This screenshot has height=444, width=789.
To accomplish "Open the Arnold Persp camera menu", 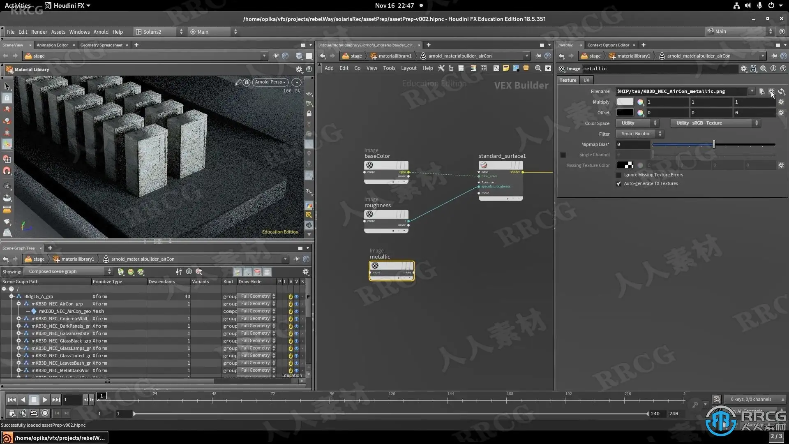I will (x=270, y=82).
